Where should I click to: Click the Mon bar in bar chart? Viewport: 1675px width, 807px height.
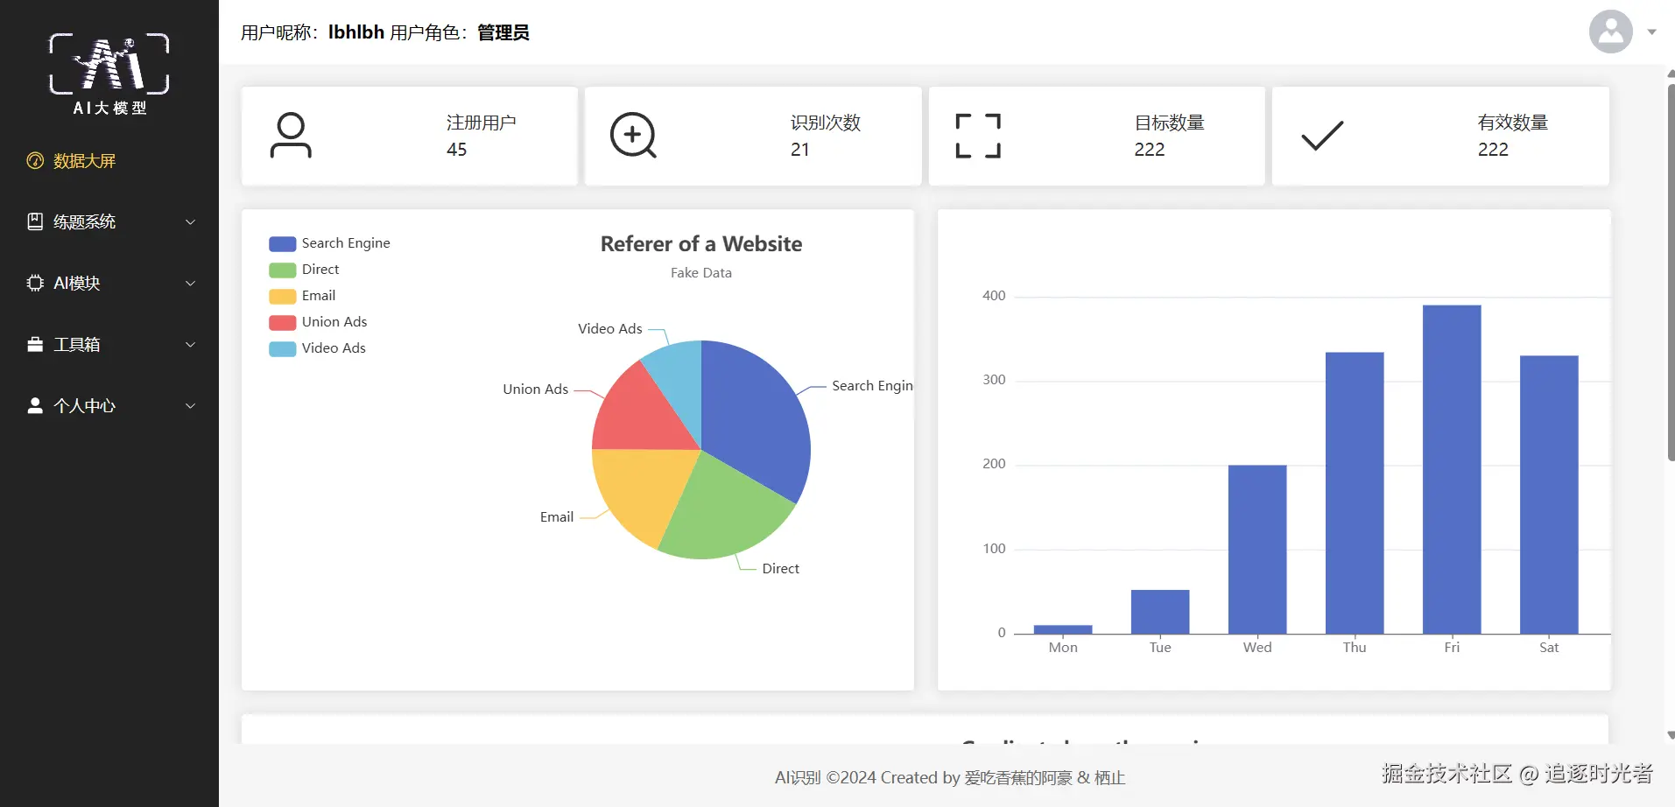tap(1063, 629)
